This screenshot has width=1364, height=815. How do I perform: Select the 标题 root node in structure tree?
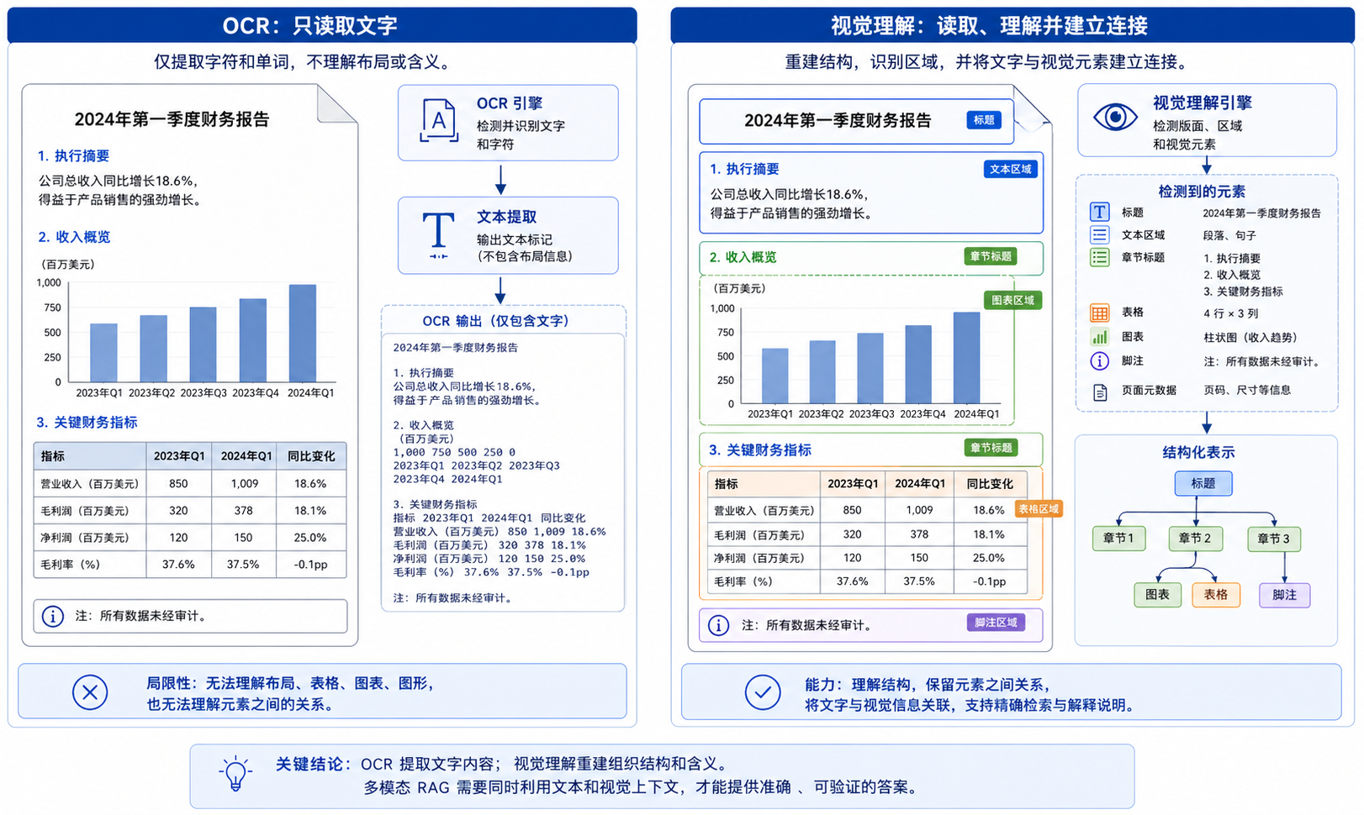tap(1203, 483)
